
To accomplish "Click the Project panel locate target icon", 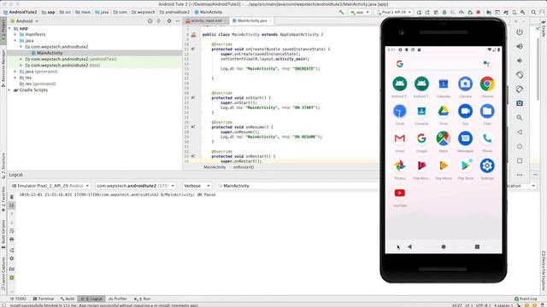I will tap(150, 21).
